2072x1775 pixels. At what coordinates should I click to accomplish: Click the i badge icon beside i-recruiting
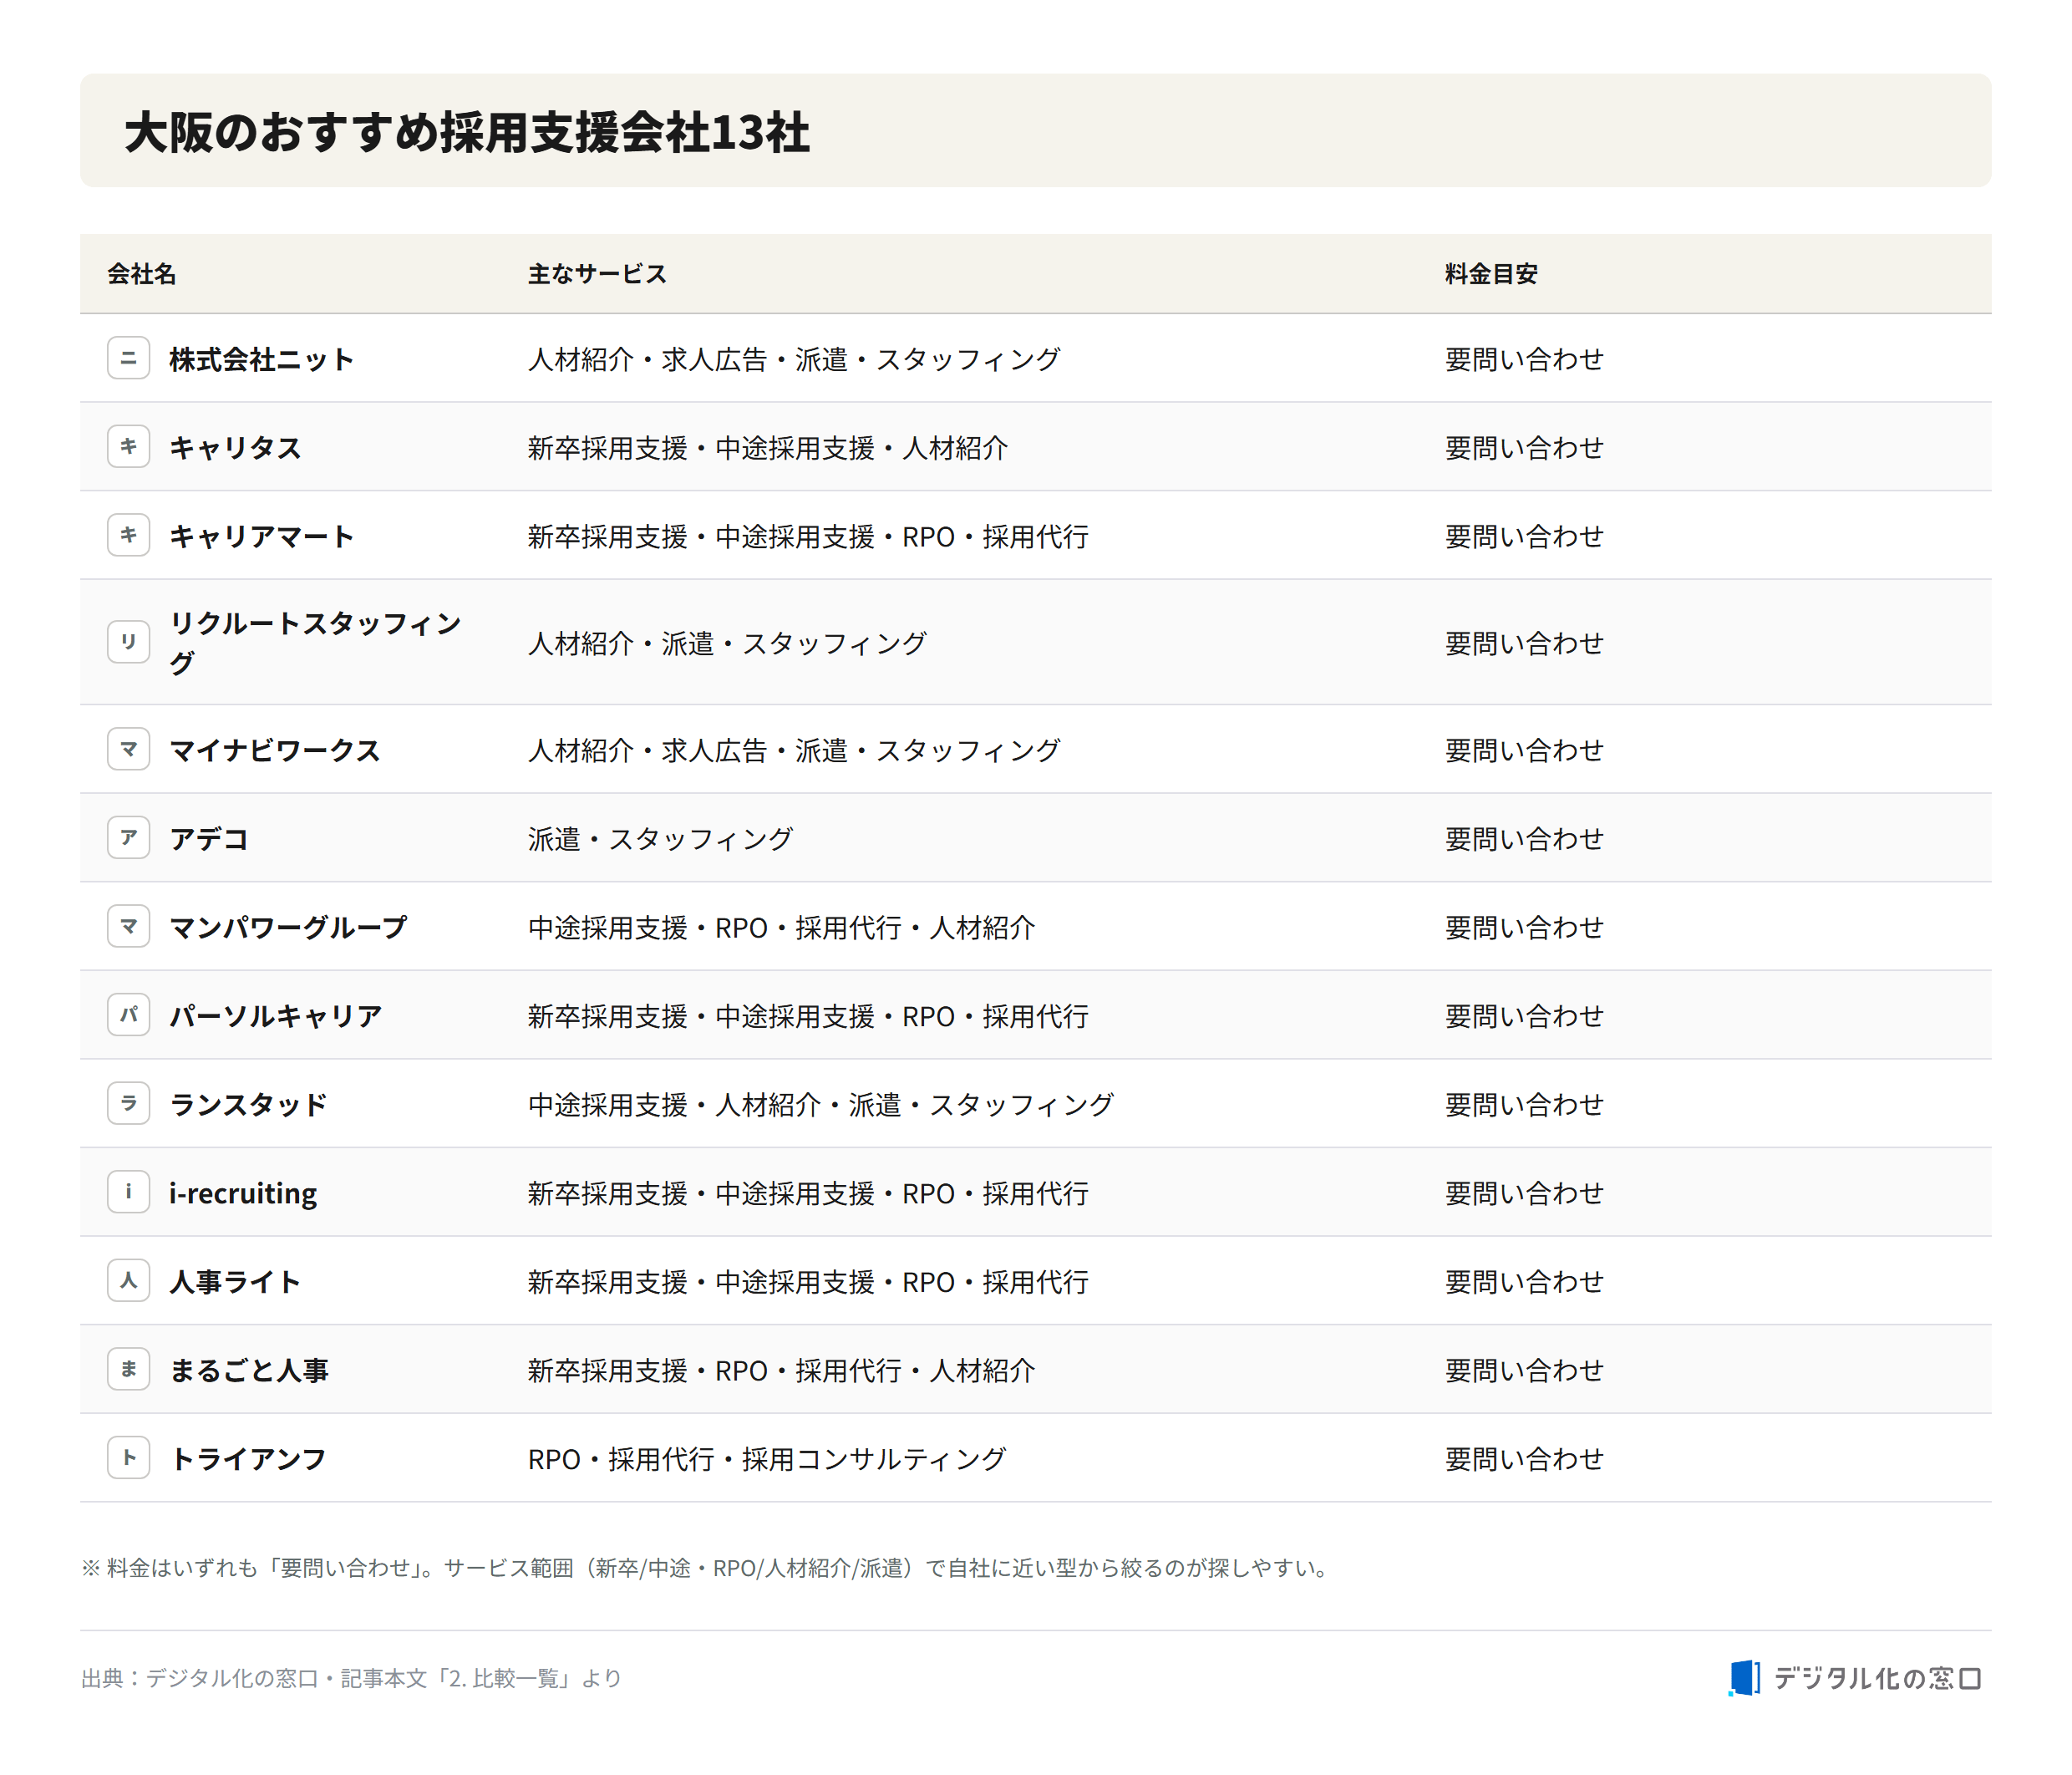(128, 1192)
